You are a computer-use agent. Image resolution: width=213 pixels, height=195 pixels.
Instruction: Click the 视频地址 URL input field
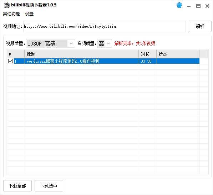coord(104,26)
